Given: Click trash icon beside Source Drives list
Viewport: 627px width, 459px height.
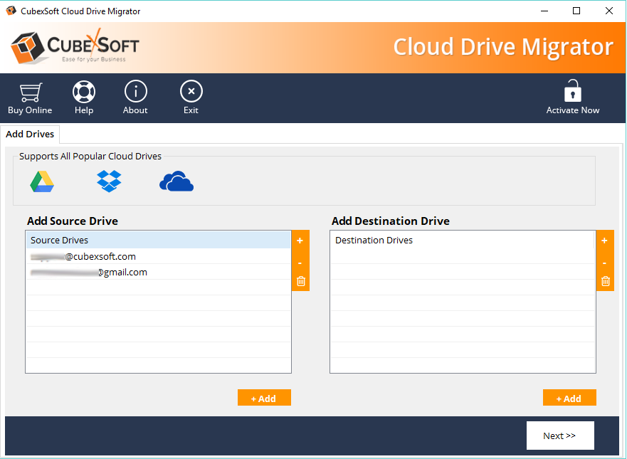Looking at the screenshot, I should pyautogui.click(x=300, y=281).
